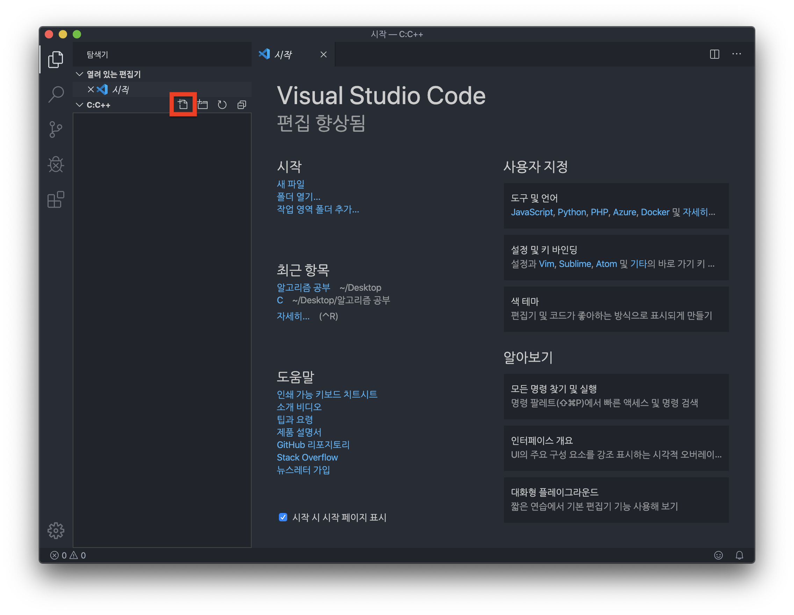Open the Search view icon
794x615 pixels.
pyautogui.click(x=56, y=94)
